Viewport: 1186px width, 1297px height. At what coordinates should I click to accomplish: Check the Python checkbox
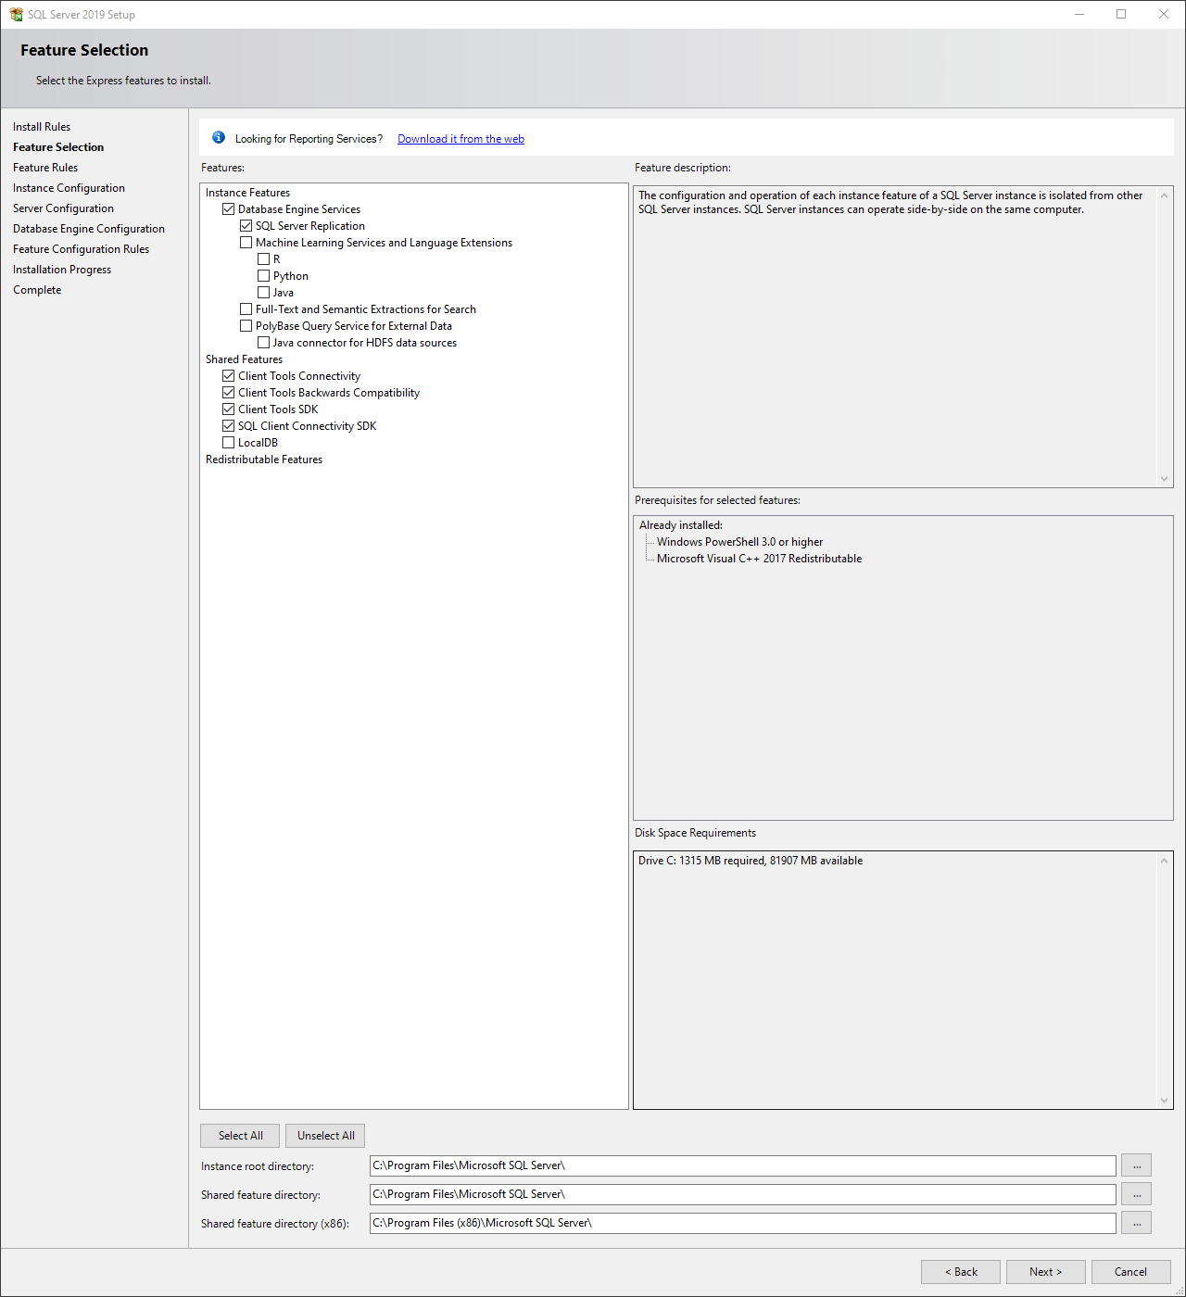[263, 276]
